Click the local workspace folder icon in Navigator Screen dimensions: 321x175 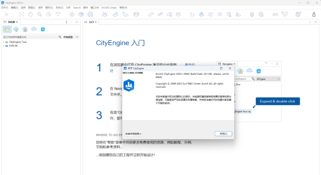click(7, 29)
